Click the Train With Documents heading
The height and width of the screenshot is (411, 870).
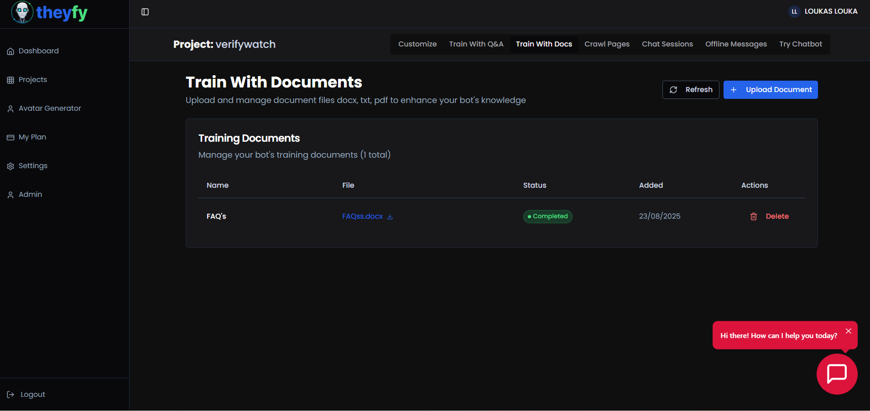pyautogui.click(x=274, y=82)
